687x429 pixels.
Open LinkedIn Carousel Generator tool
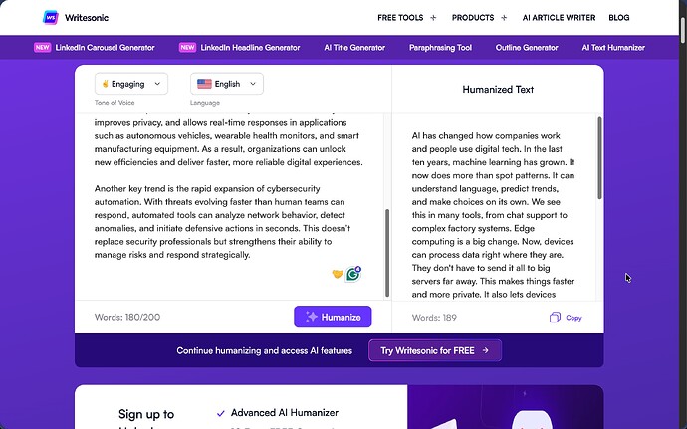[x=105, y=48]
